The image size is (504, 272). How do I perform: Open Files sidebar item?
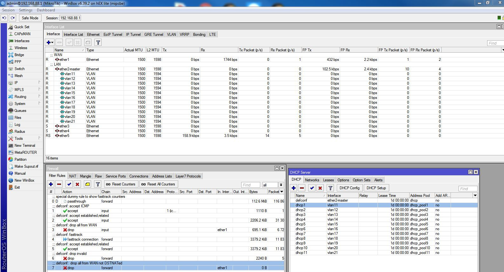tap(18, 118)
